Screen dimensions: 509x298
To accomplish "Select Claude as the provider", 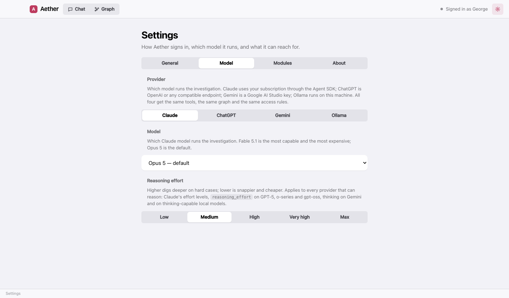I will point(170,115).
